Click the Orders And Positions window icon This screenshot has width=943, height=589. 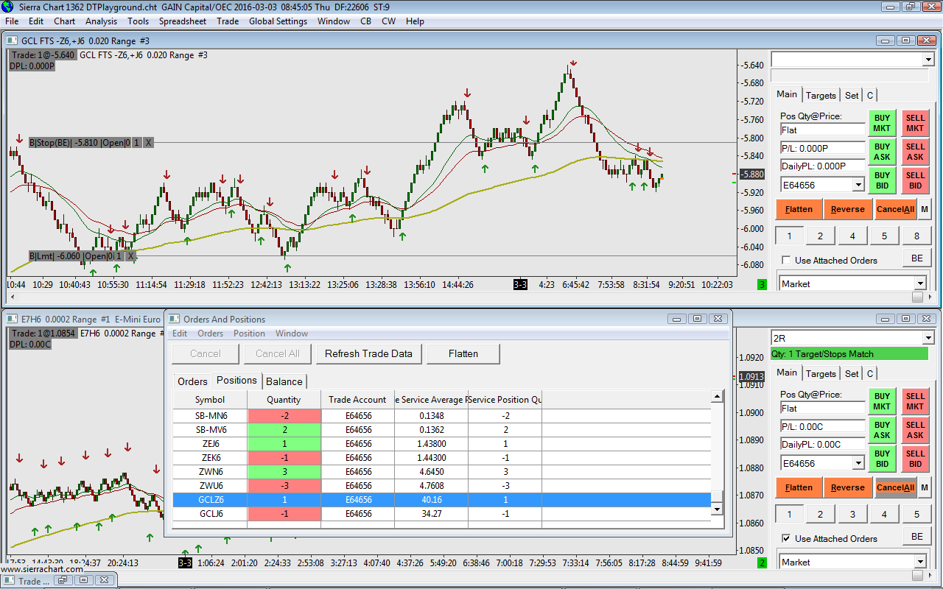175,319
